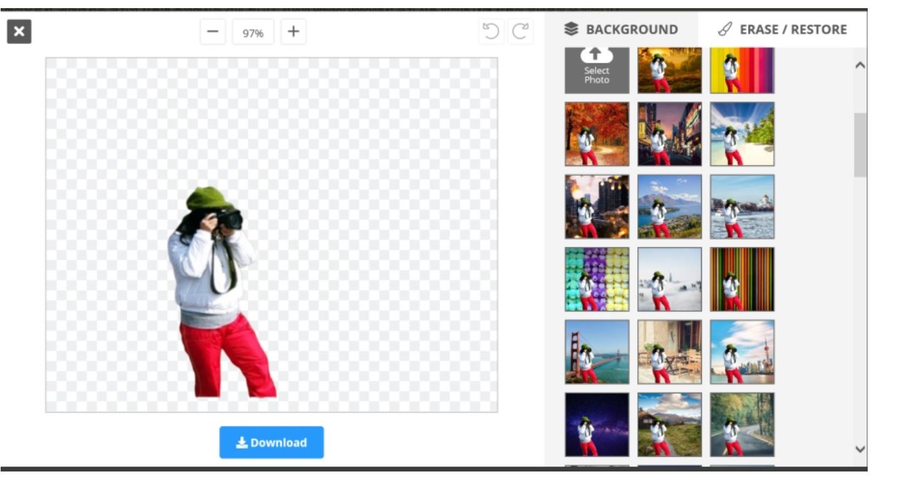Choose the city above clouds background

click(670, 279)
